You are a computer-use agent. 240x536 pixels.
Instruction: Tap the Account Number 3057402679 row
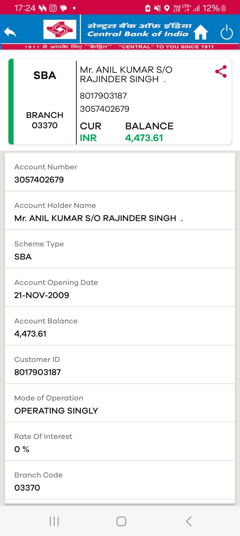pos(120,172)
